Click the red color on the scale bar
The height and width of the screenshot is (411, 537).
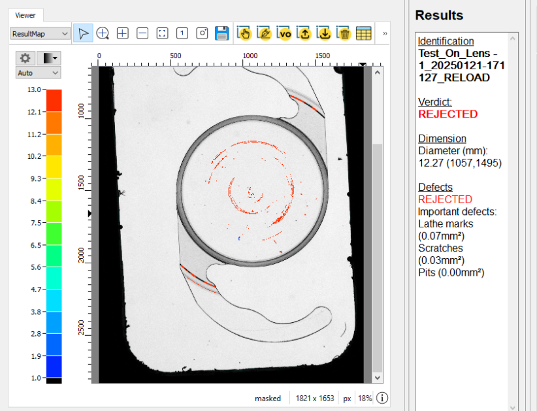54,100
